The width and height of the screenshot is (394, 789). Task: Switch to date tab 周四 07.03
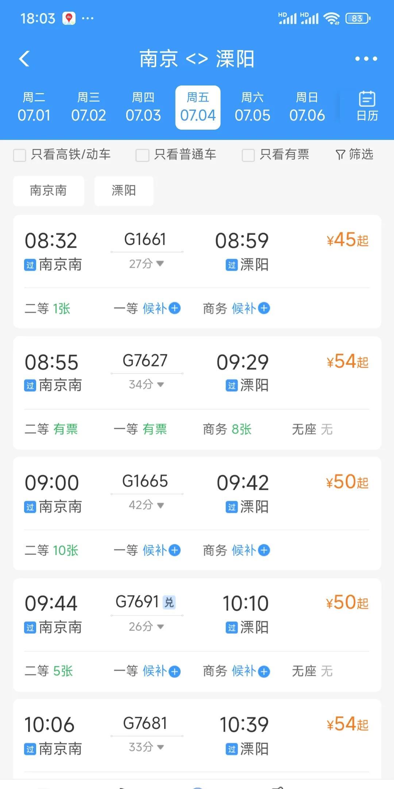click(143, 107)
